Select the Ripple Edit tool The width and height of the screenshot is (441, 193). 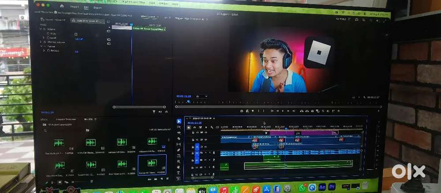[179, 133]
